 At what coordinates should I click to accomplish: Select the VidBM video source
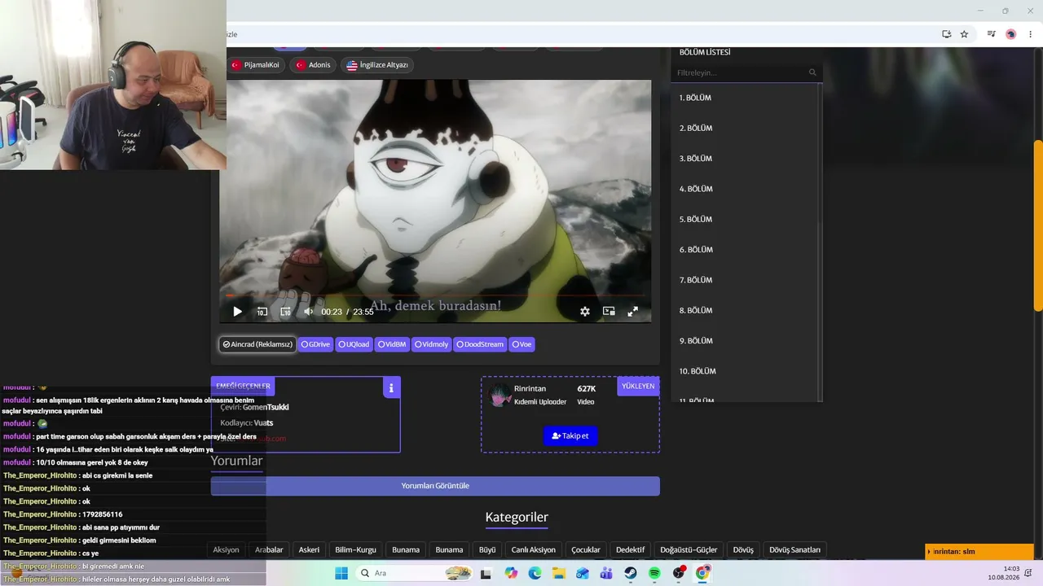(392, 344)
